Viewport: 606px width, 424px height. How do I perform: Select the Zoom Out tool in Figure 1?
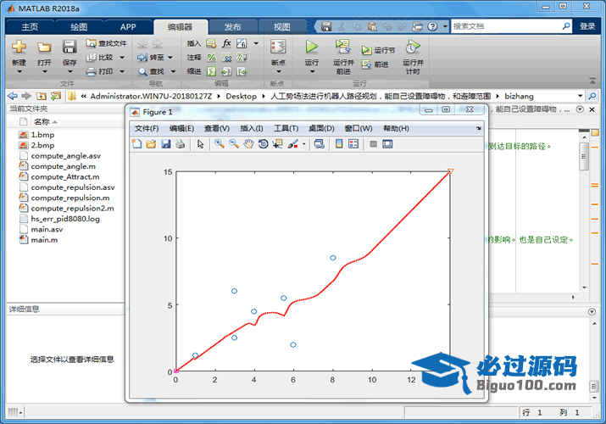[234, 144]
